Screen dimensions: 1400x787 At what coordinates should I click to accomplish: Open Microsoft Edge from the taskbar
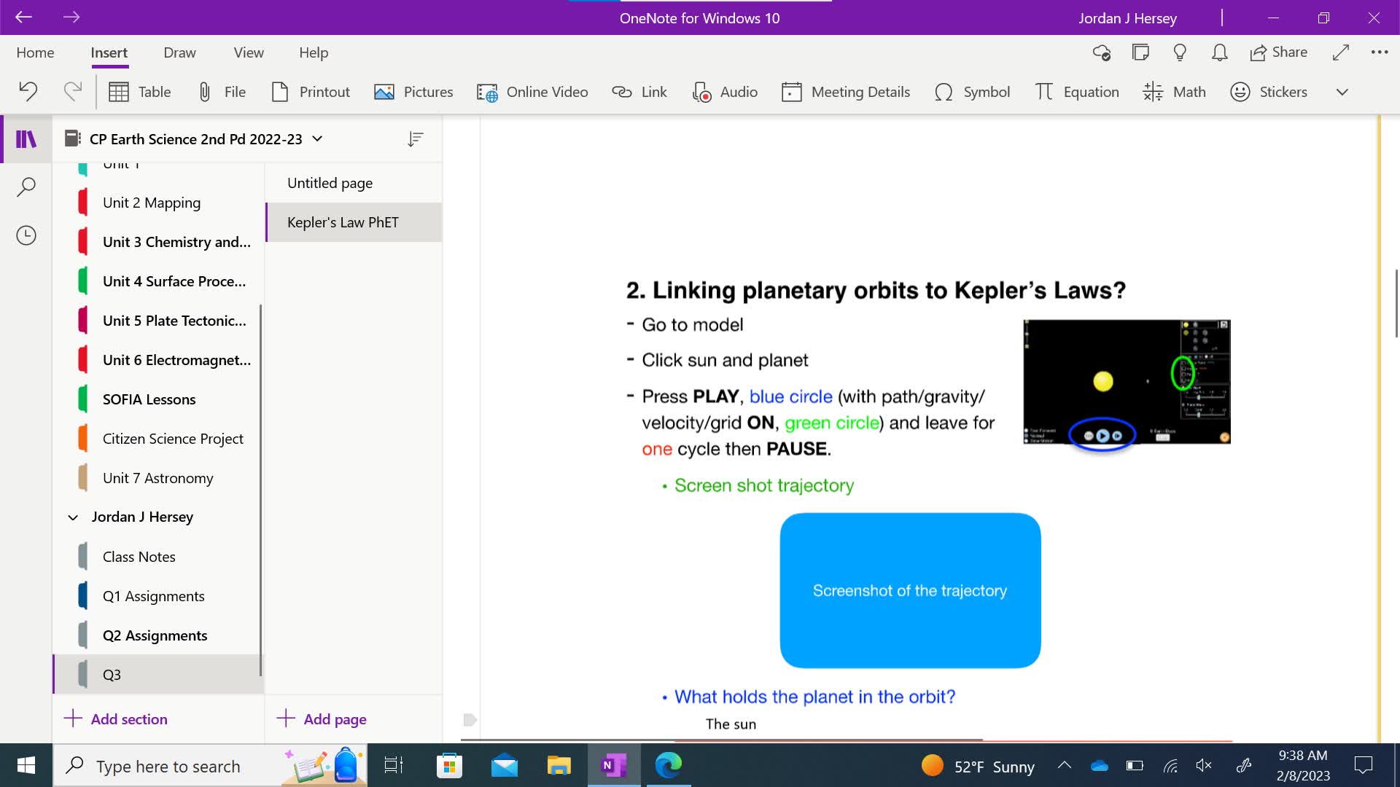(x=668, y=765)
